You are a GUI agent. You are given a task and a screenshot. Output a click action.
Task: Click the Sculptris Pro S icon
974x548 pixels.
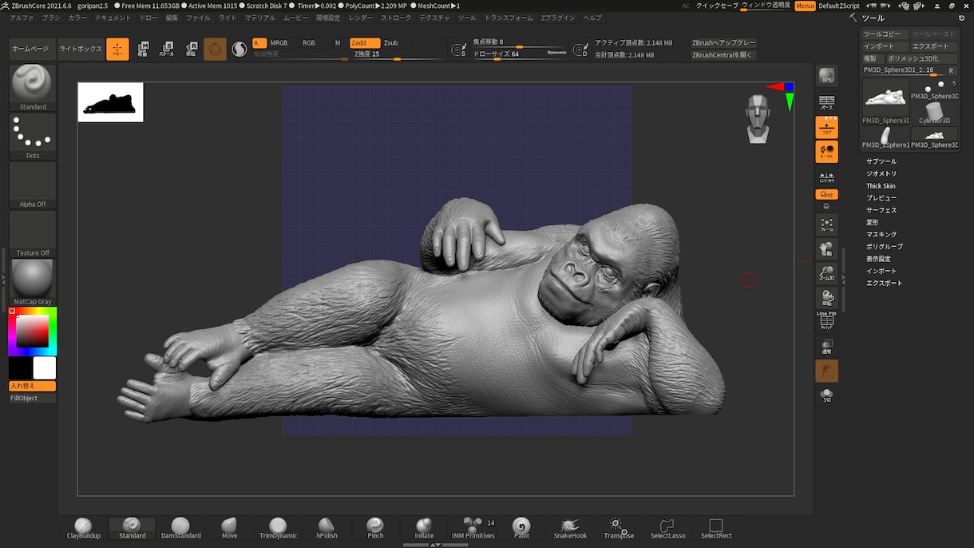240,50
